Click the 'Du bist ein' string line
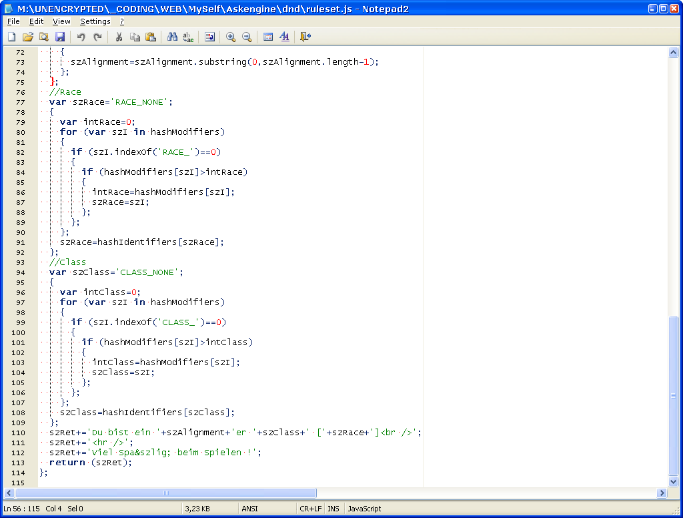The width and height of the screenshot is (683, 518). tap(235, 433)
